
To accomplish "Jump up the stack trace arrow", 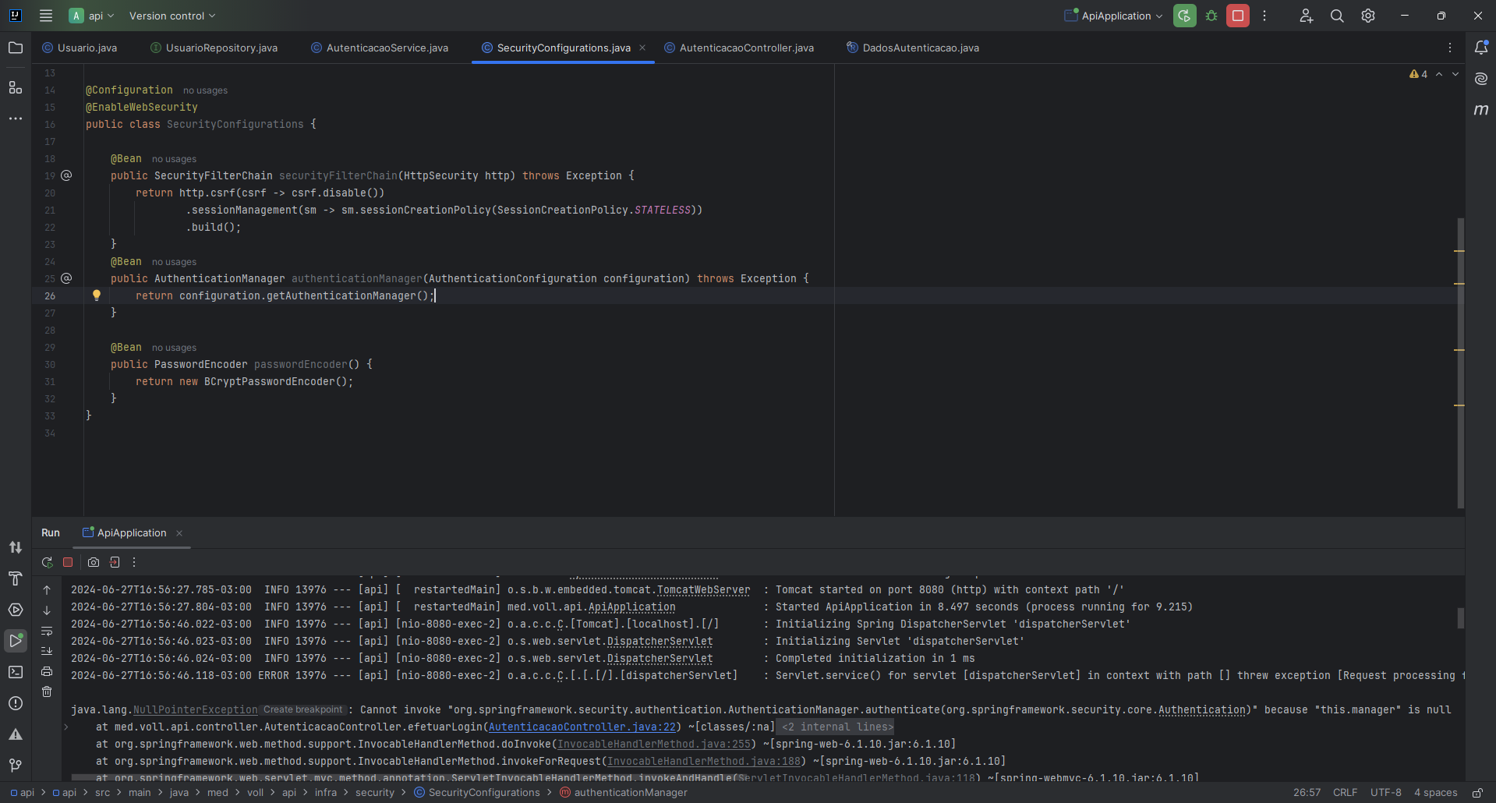I will pos(47,590).
